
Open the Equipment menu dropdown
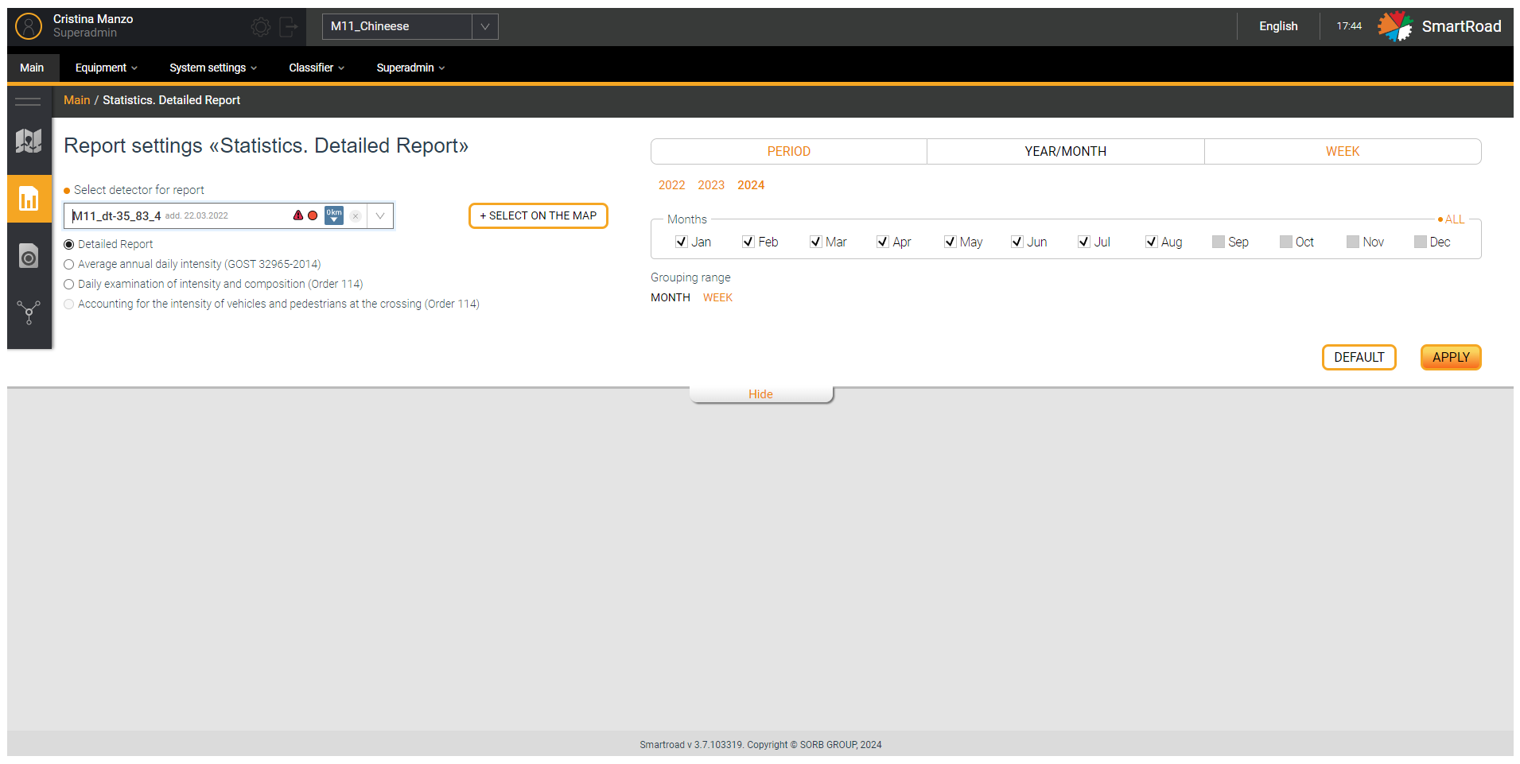click(x=107, y=68)
